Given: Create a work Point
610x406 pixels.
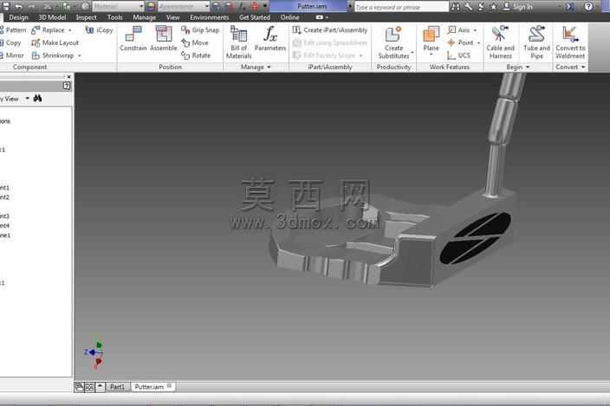Looking at the screenshot, I should [461, 42].
